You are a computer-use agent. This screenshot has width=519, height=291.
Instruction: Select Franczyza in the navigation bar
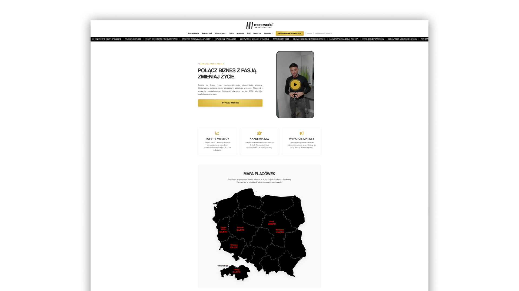click(257, 33)
